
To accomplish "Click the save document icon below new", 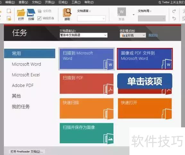I will pos(9,18).
